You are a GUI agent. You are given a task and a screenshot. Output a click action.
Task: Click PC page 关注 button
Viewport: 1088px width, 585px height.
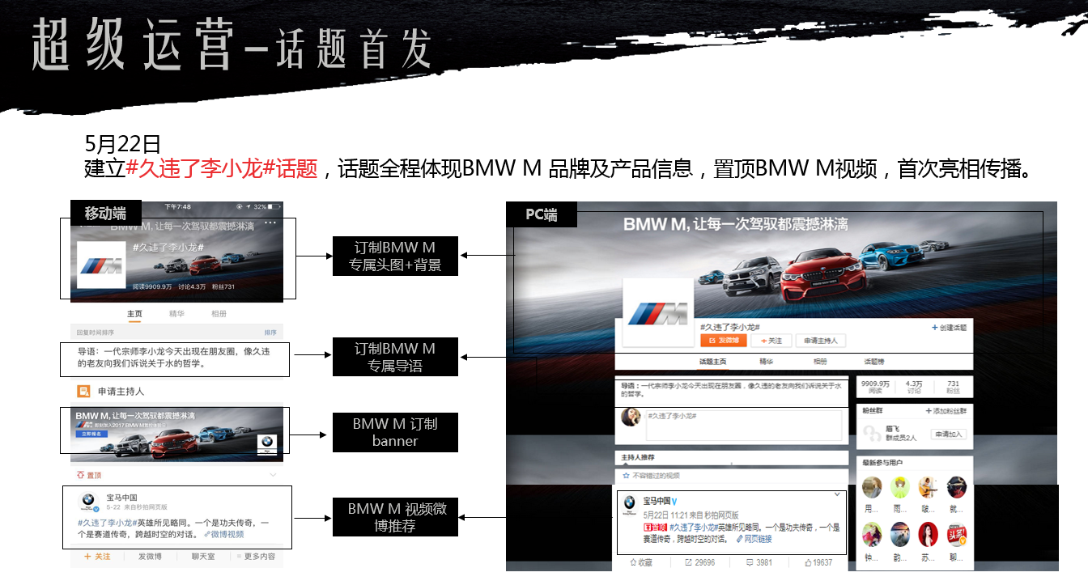click(x=771, y=341)
